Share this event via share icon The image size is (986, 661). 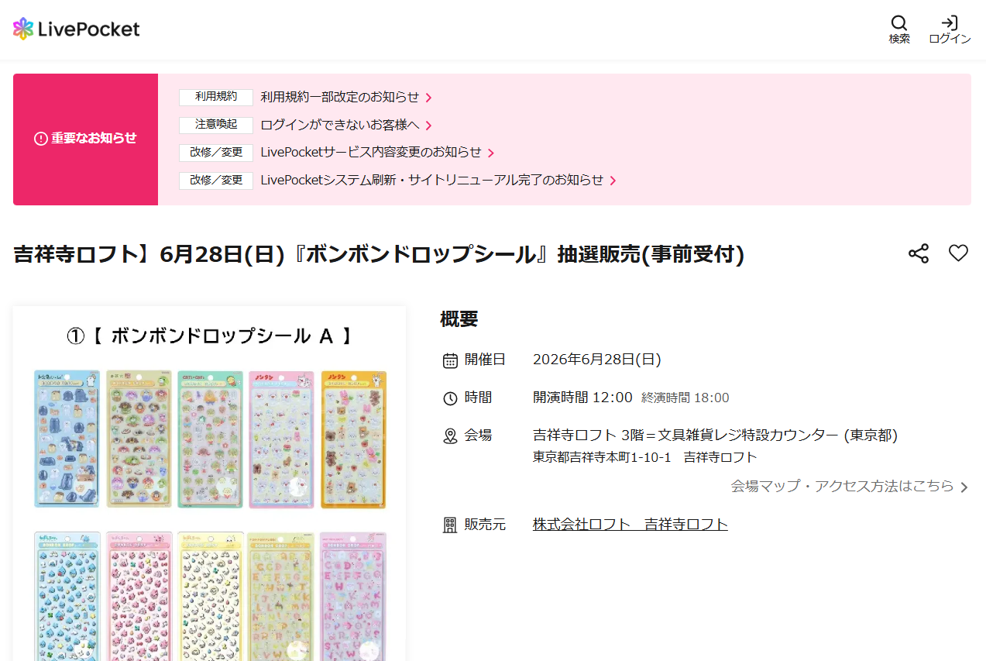point(919,253)
